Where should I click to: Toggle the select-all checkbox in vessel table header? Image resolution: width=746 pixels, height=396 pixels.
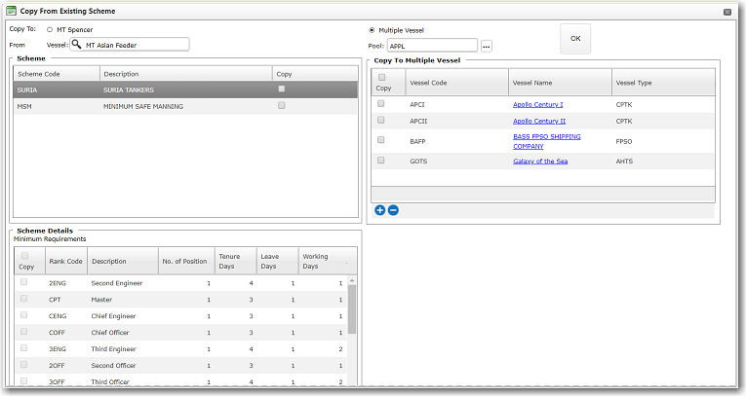[x=381, y=78]
